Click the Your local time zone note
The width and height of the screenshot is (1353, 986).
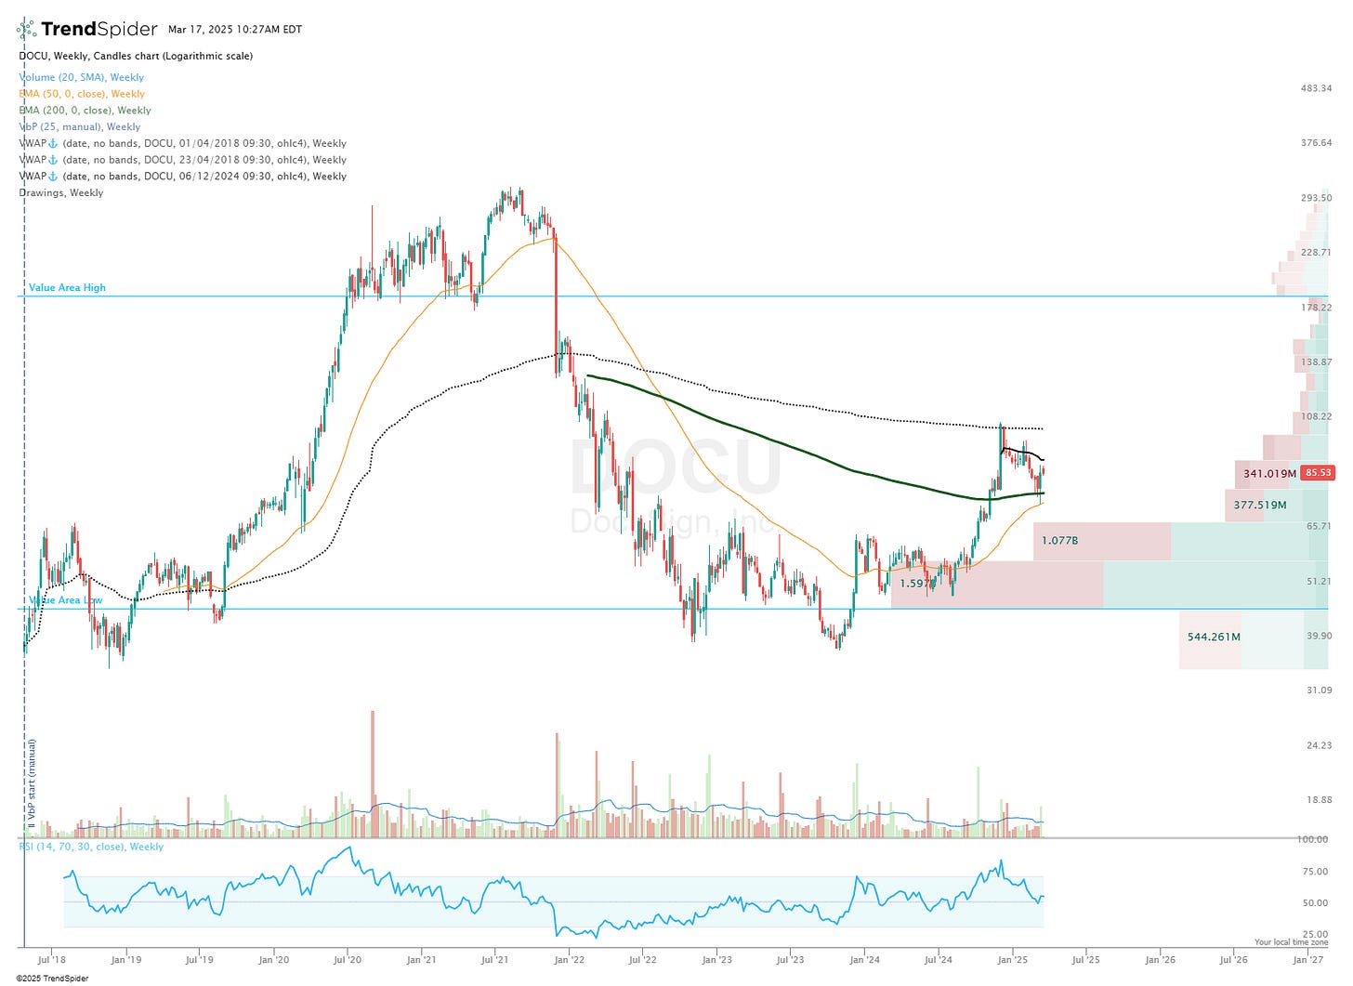tap(1291, 942)
